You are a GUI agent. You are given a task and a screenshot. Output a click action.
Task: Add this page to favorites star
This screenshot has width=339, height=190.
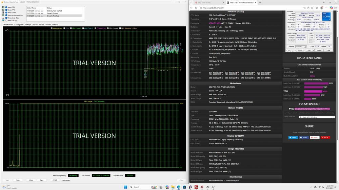pos(312,8)
